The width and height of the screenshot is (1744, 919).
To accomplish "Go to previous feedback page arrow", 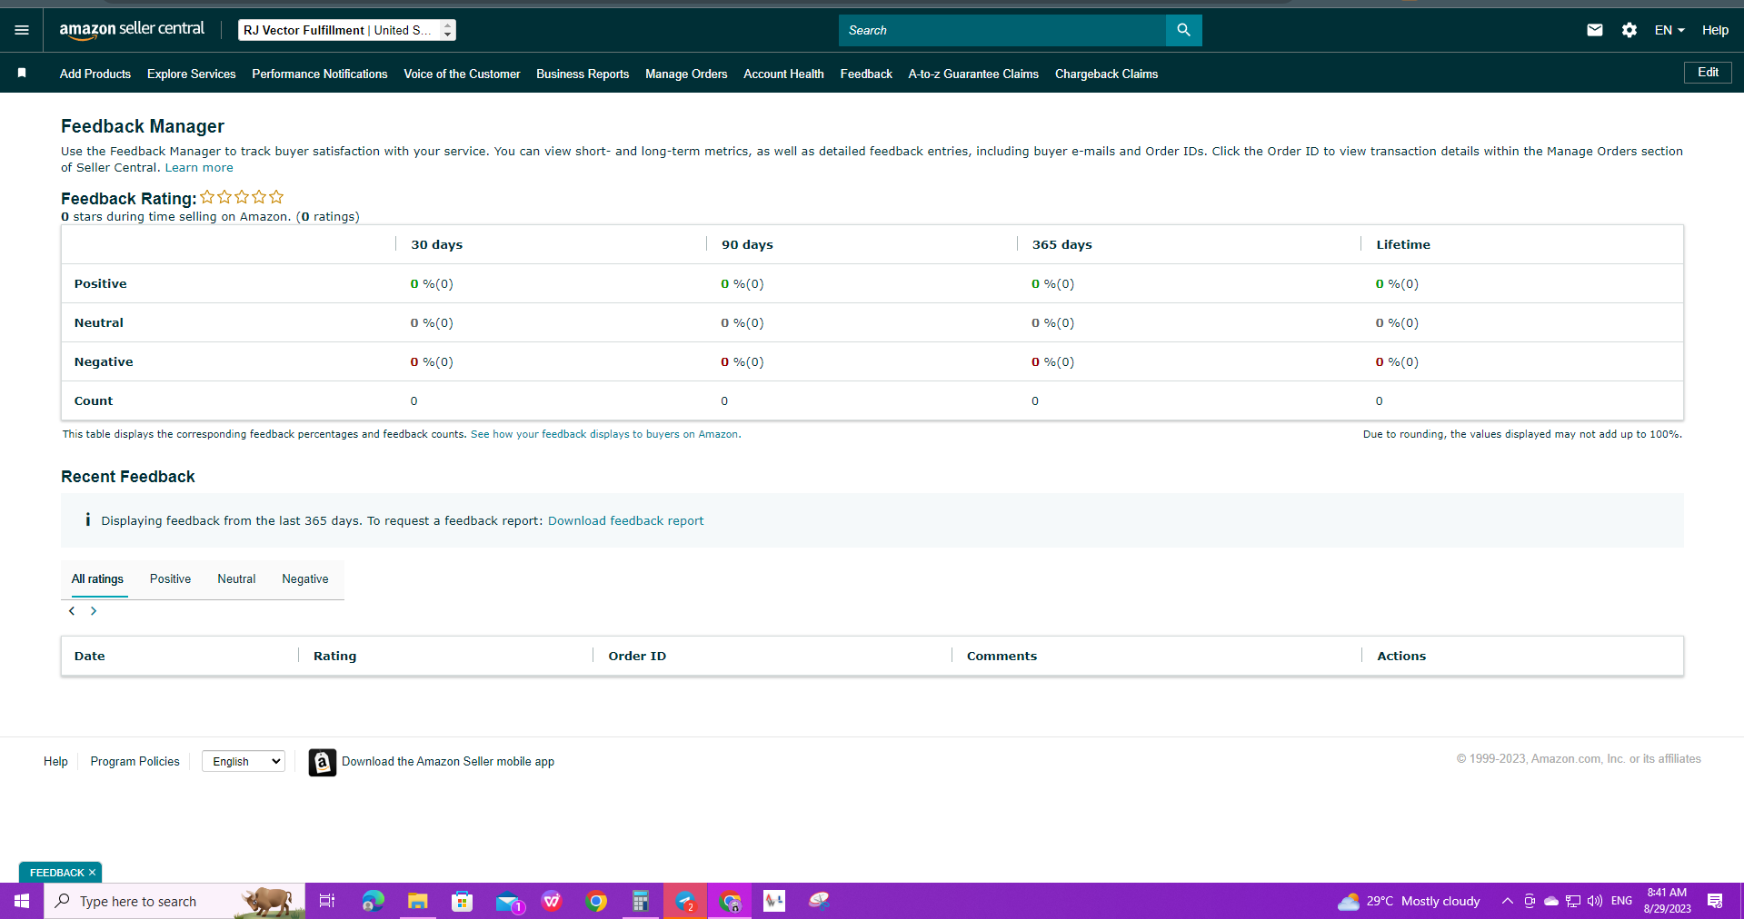I will click(72, 611).
